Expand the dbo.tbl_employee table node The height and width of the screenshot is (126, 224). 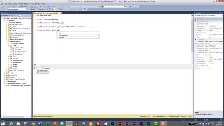[x=11, y=52]
